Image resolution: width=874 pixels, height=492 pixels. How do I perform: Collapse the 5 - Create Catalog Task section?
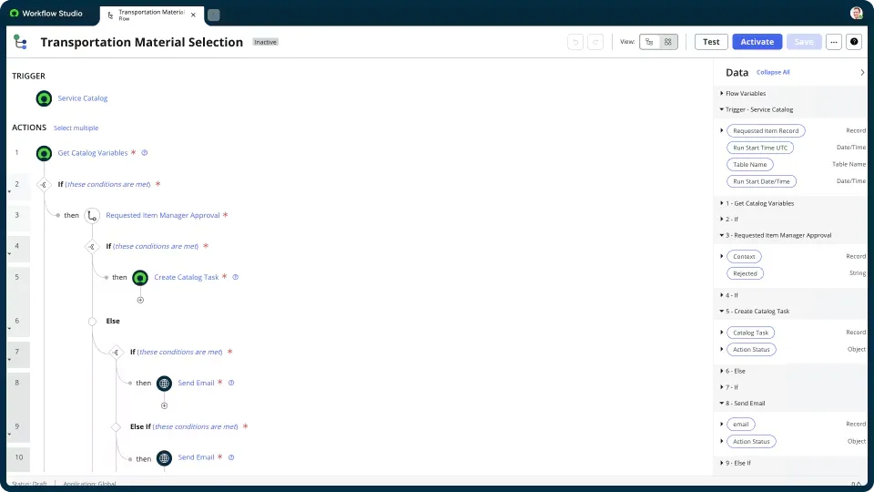point(722,312)
